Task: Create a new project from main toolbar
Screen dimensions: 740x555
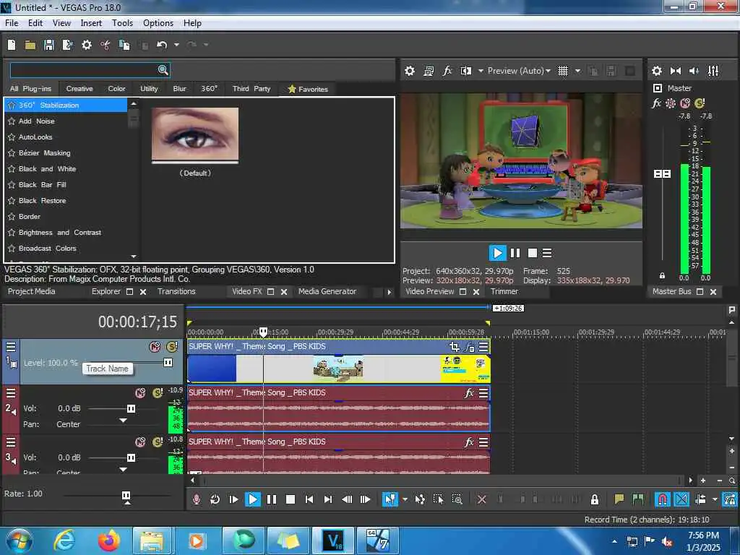Action: click(x=12, y=45)
